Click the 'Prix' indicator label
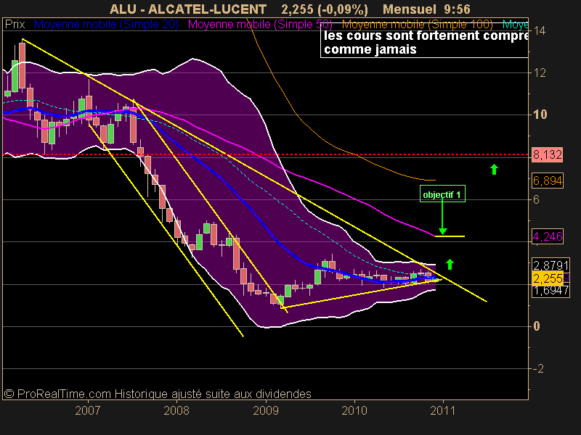 pyautogui.click(x=15, y=25)
